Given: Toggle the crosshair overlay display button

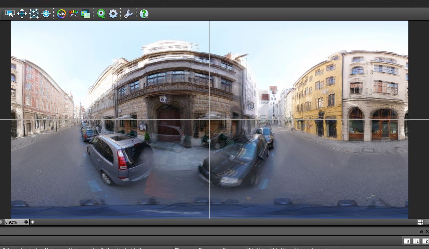Looking at the screenshot, I should (420, 222).
